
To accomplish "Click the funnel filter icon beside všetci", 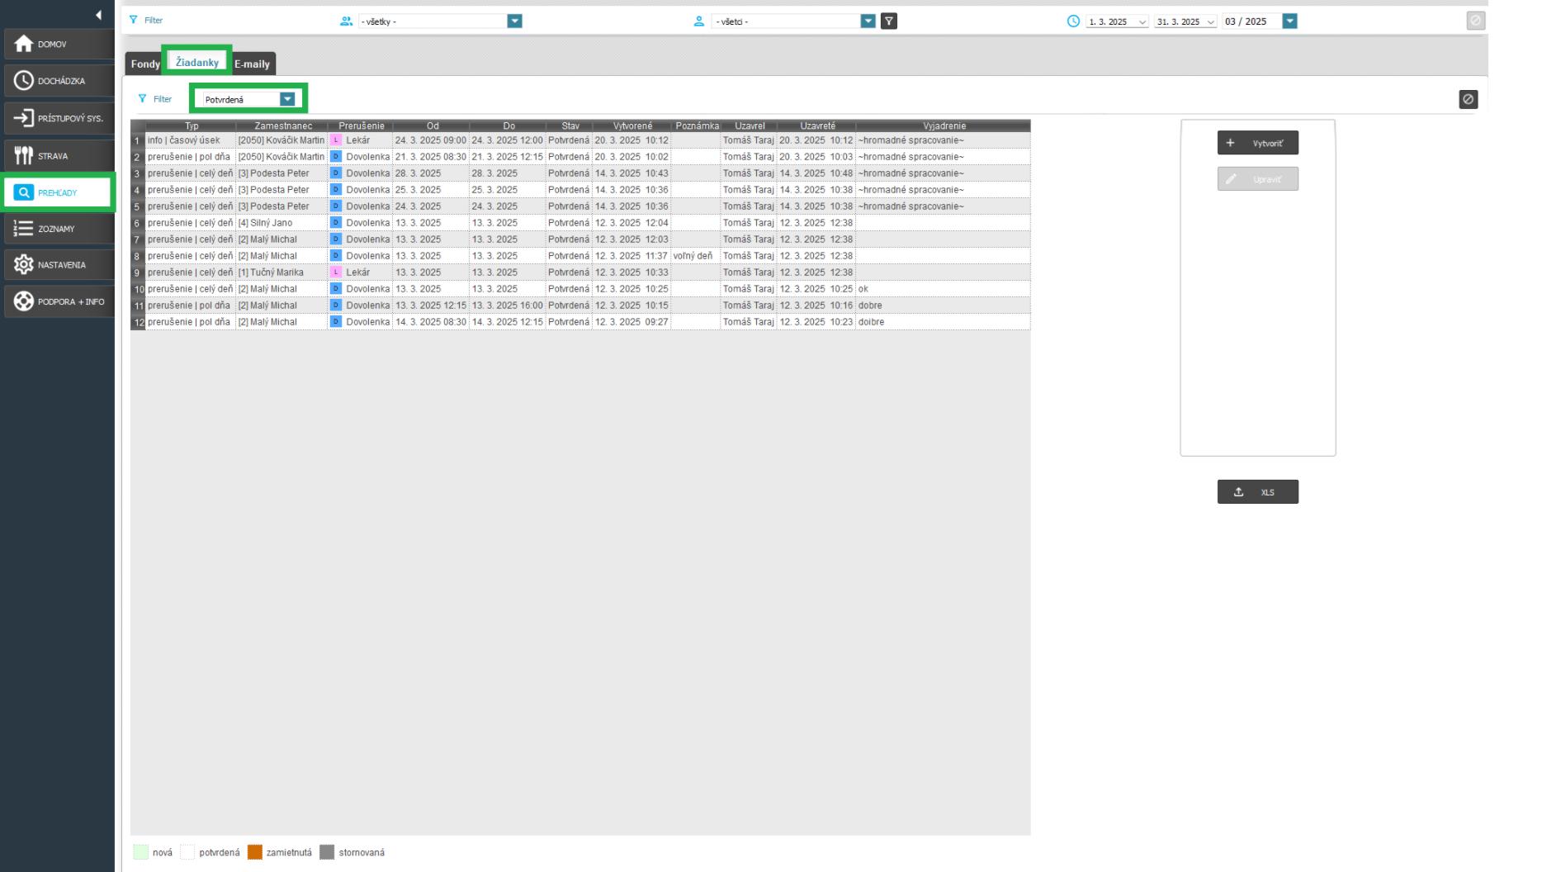I will click(888, 21).
